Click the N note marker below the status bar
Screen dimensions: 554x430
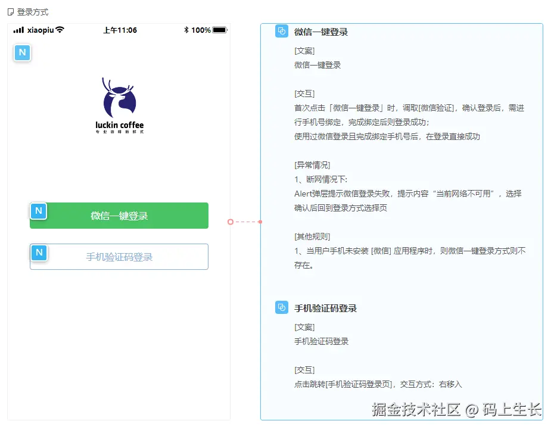click(x=22, y=52)
